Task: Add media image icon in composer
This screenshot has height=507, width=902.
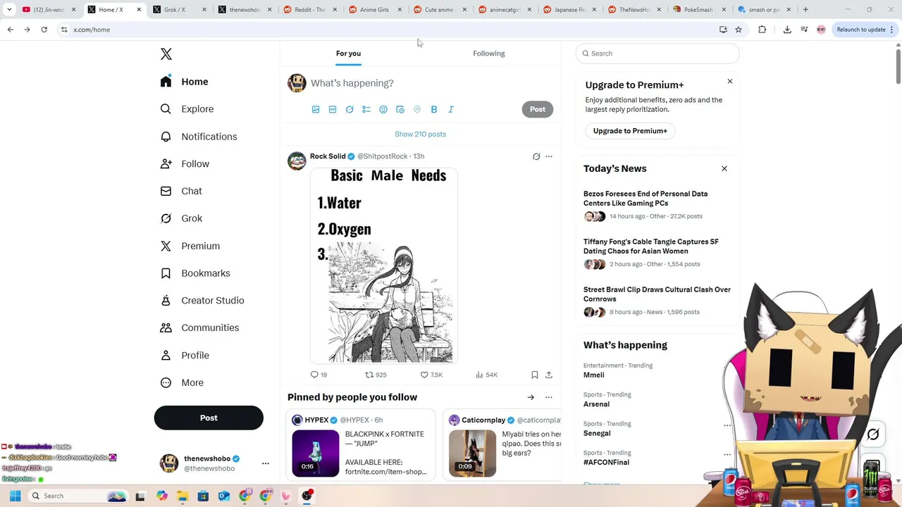Action: 316,109
